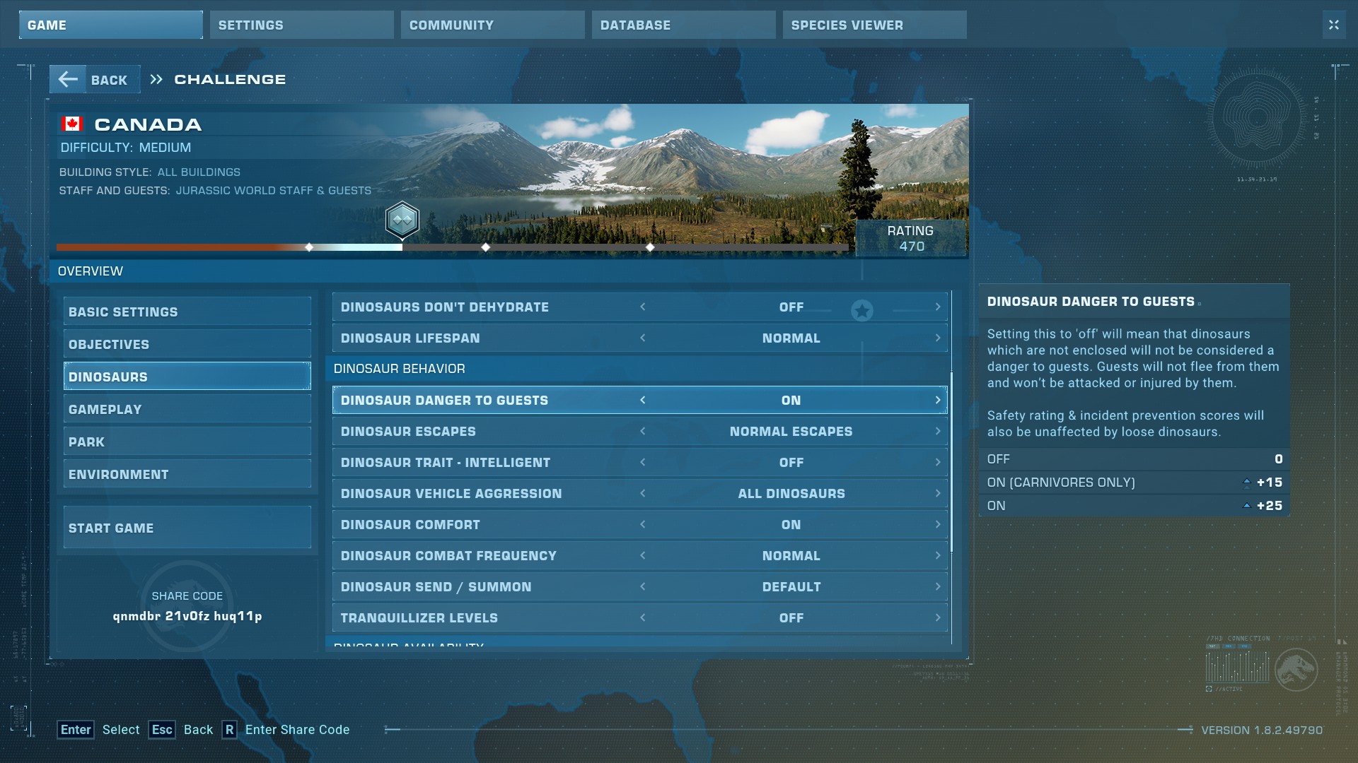Click the Start Game button

[x=187, y=527]
